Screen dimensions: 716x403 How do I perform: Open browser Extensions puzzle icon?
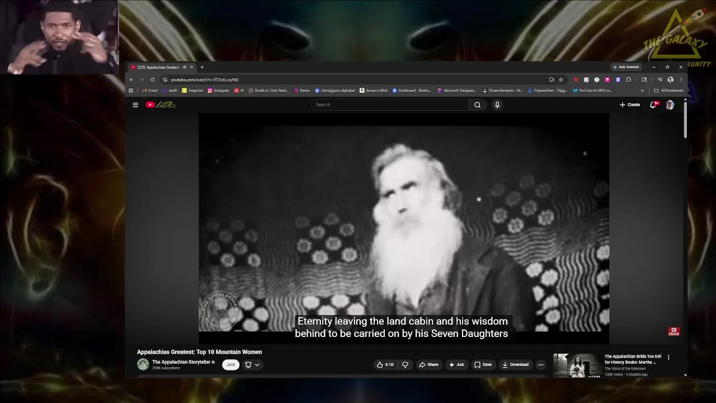click(x=628, y=79)
